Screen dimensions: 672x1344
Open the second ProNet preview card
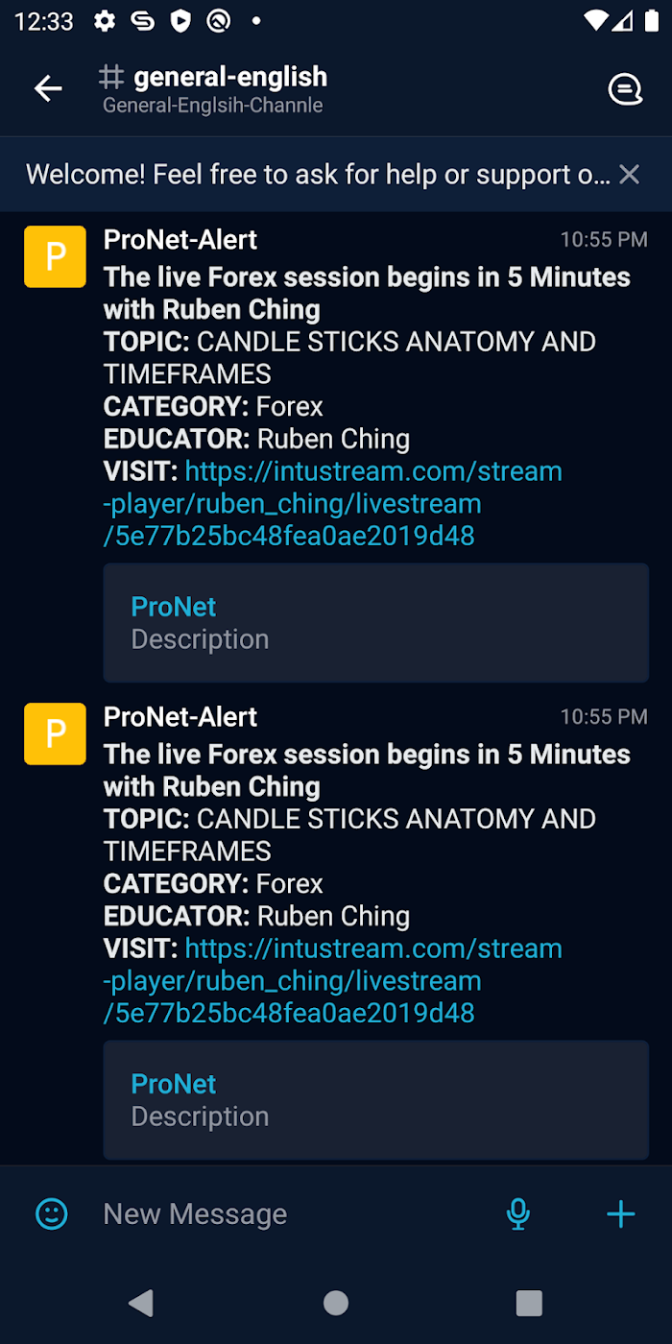coord(375,1099)
